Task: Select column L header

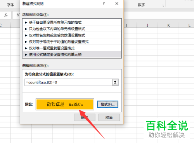Action: [189, 25]
